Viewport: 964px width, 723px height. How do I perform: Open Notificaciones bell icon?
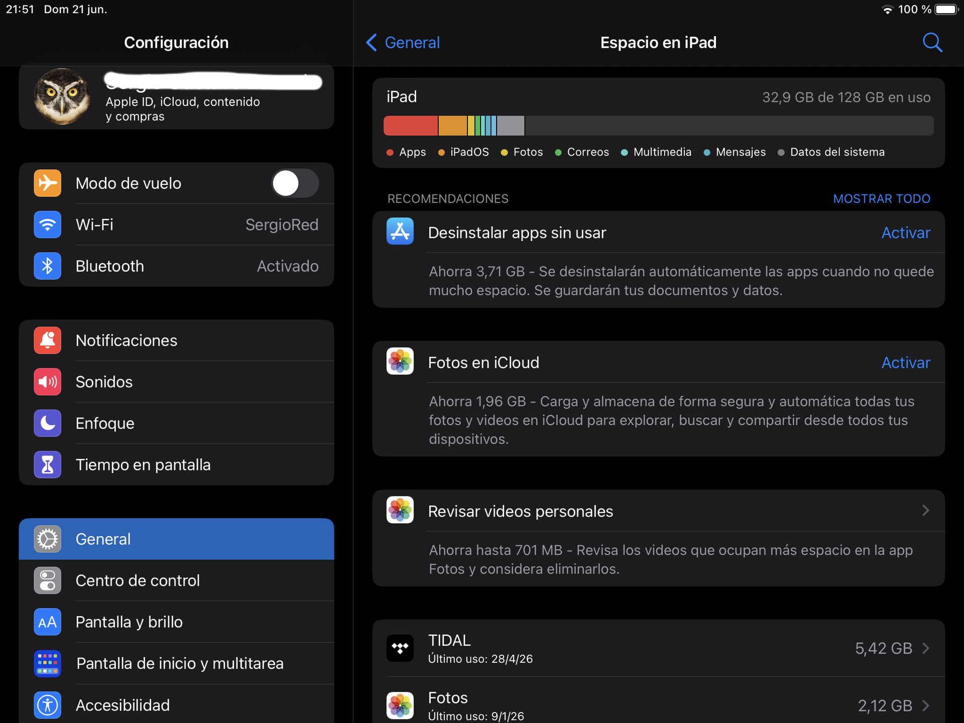click(x=48, y=340)
